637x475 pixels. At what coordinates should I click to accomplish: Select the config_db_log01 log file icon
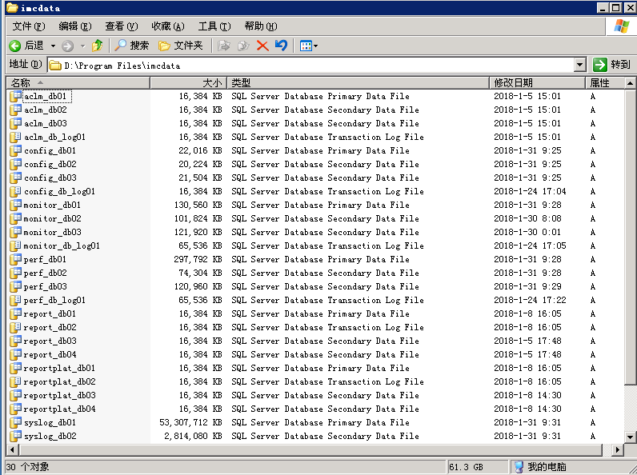click(15, 191)
